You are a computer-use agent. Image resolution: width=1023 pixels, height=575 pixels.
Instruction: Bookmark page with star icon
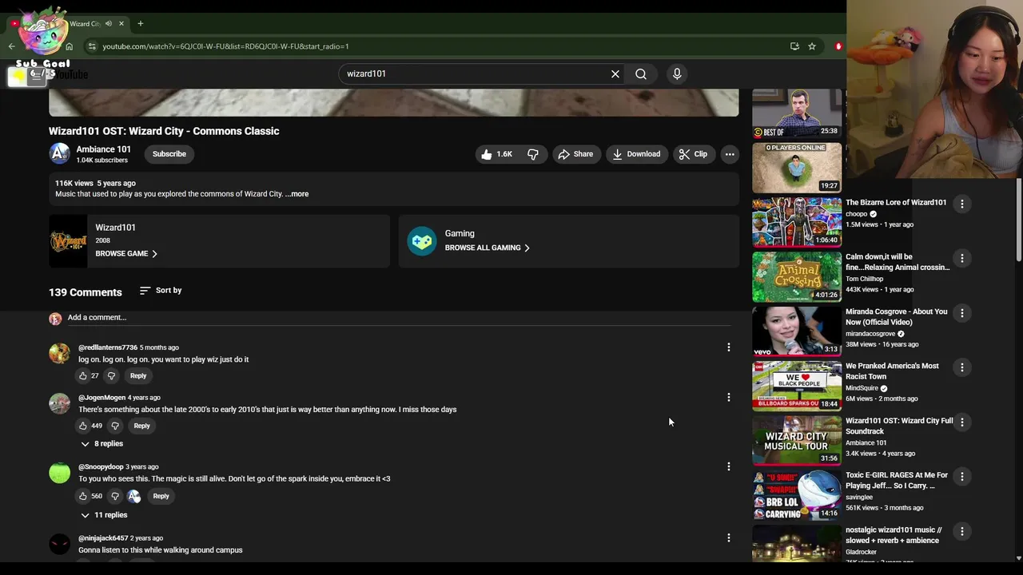(812, 46)
